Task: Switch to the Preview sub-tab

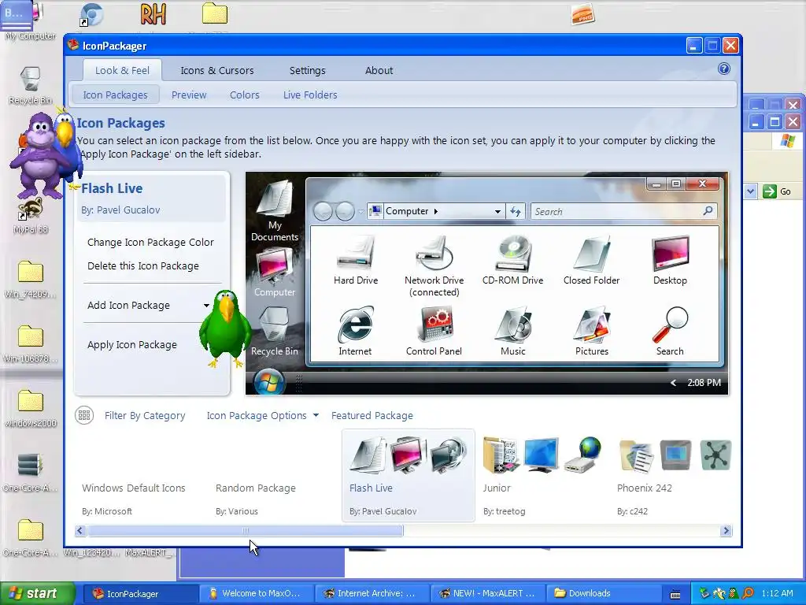Action: [x=189, y=95]
